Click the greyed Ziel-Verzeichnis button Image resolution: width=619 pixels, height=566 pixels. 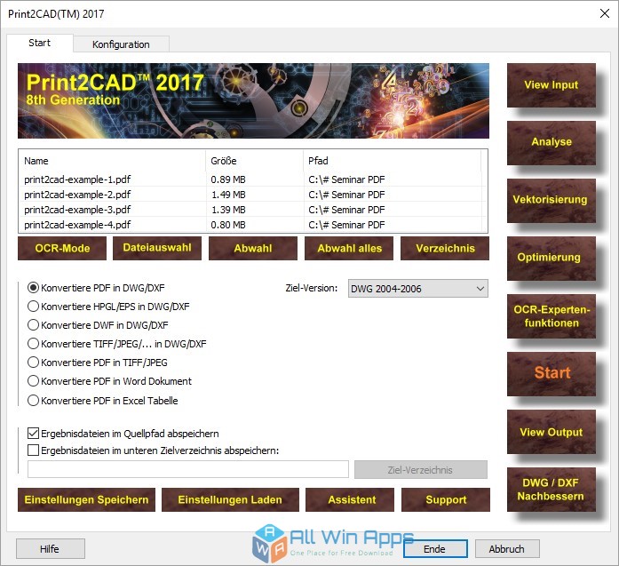point(420,470)
